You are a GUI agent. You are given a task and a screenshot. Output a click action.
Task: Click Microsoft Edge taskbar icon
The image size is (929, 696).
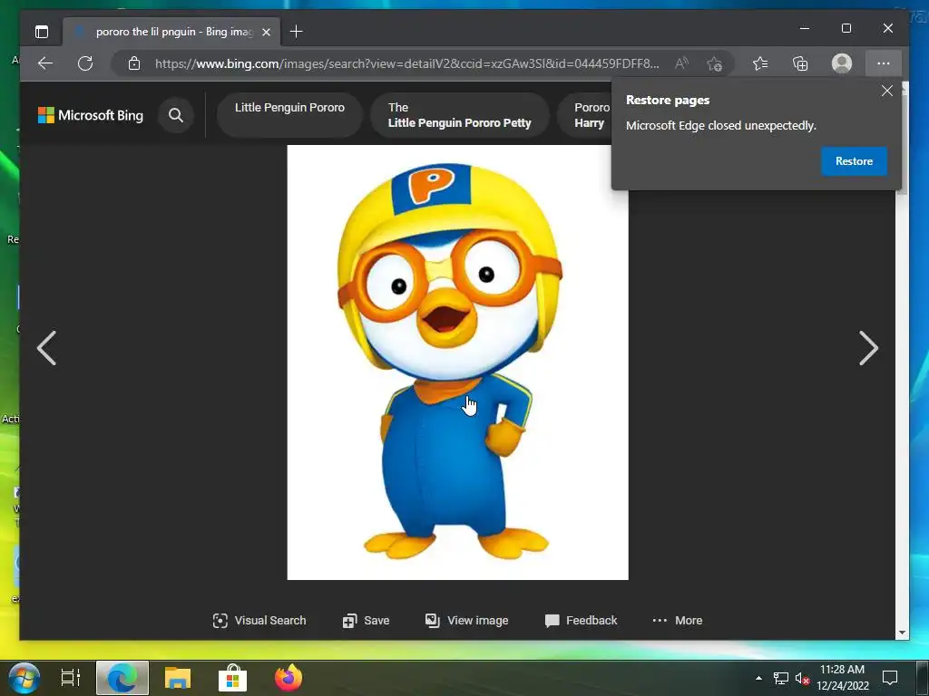click(122, 678)
